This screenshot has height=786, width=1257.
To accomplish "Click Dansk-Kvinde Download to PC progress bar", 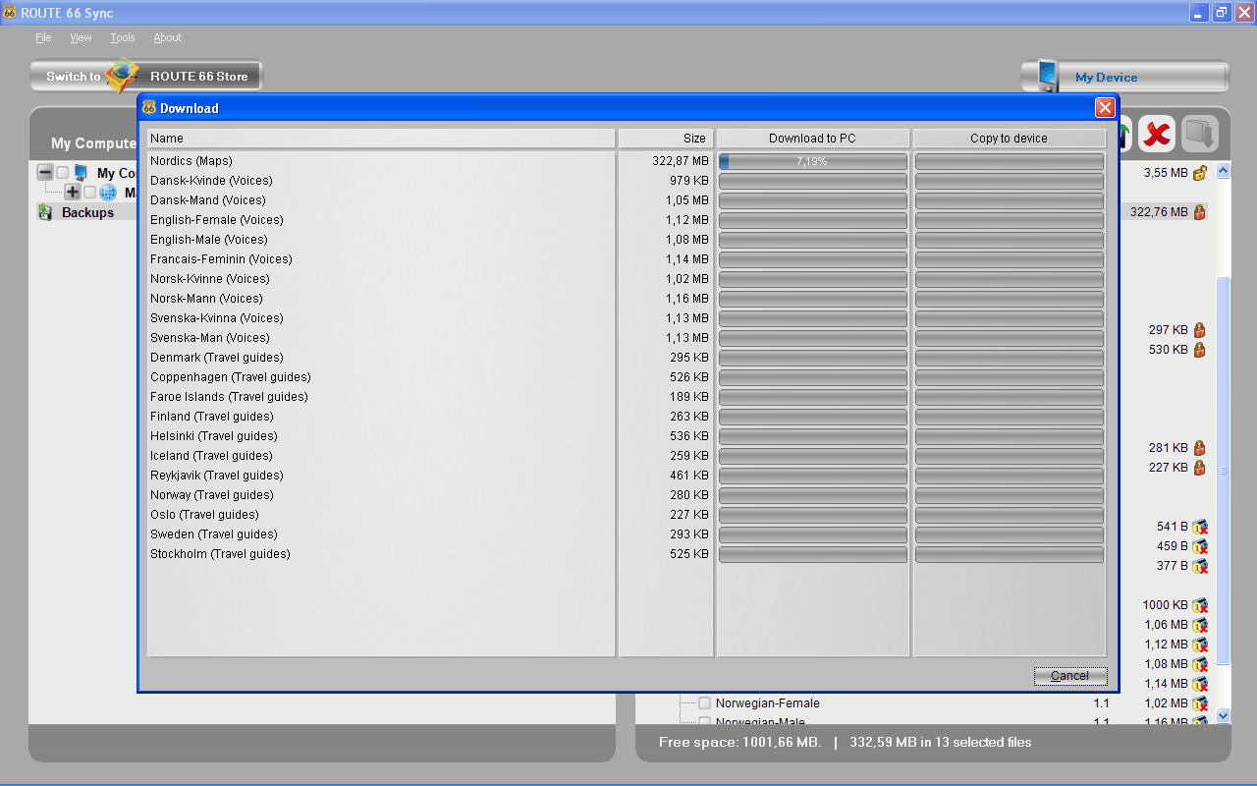I will pos(813,181).
